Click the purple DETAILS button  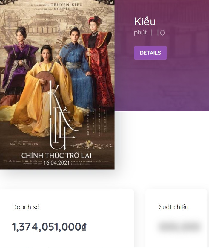pos(150,53)
